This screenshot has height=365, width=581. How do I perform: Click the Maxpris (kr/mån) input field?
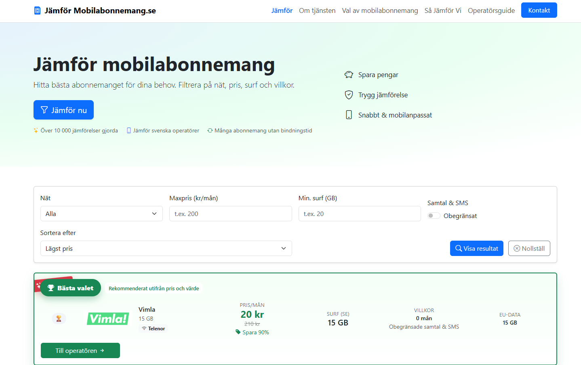230,214
